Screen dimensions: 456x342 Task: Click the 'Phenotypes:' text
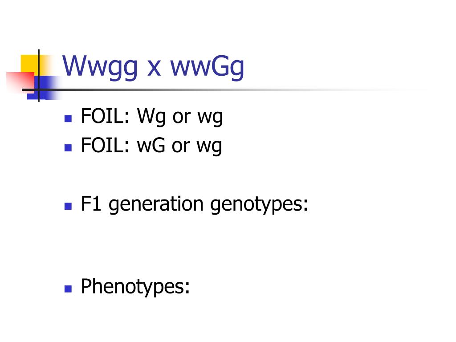pos(135,287)
